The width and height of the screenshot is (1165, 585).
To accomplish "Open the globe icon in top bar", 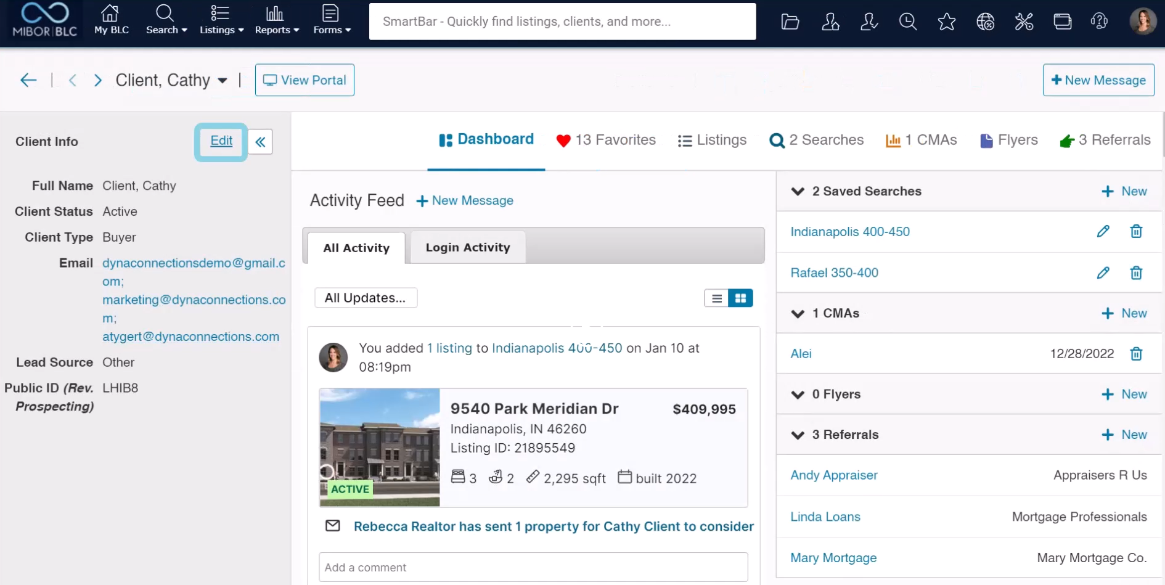I will tap(986, 22).
